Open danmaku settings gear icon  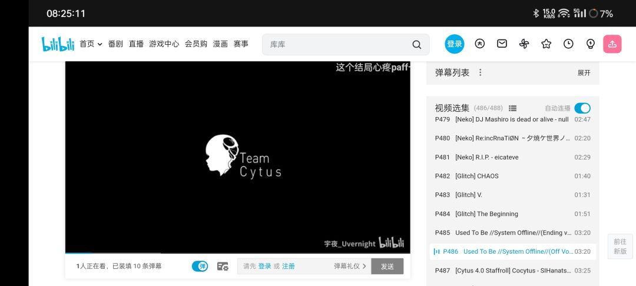tap(222, 266)
